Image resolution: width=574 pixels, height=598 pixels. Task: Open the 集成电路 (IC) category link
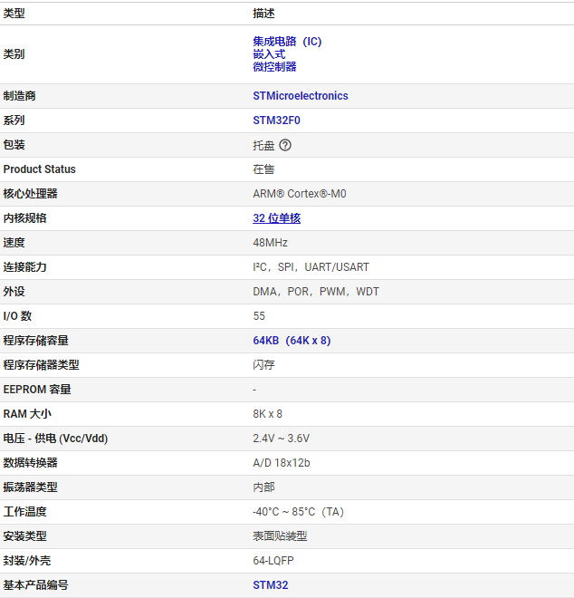tap(287, 41)
